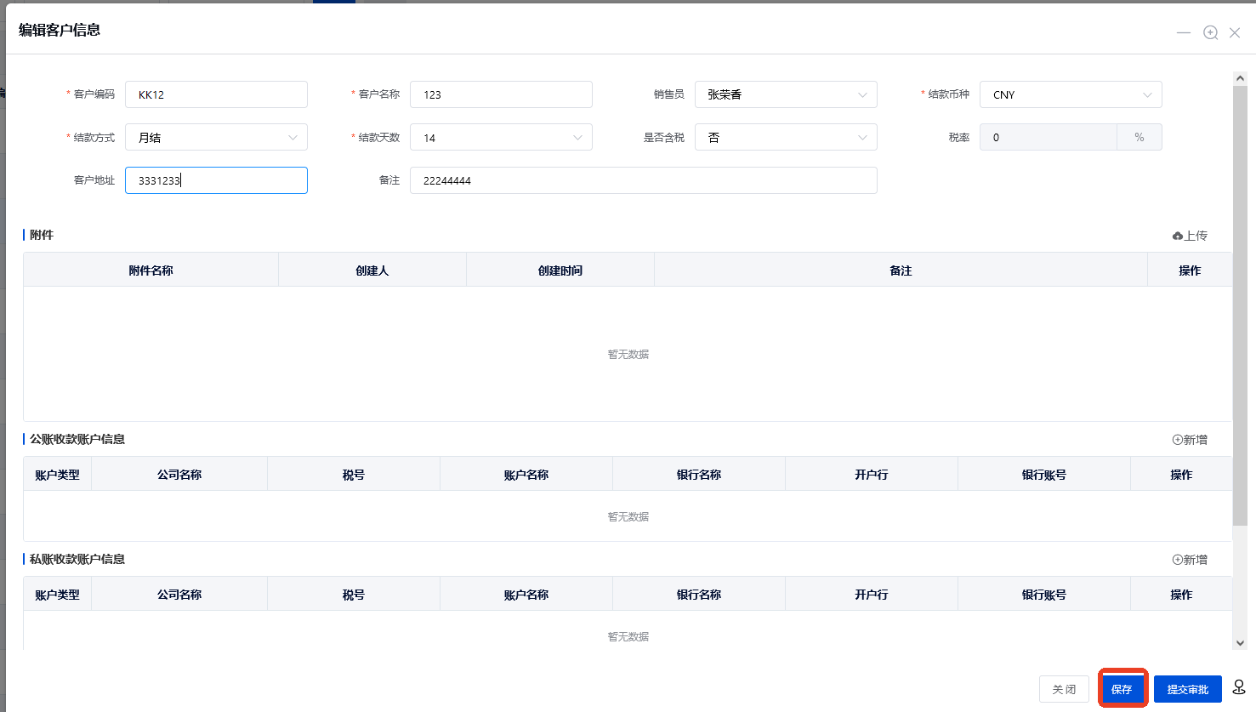Click the 附件名称 column header

click(x=151, y=269)
